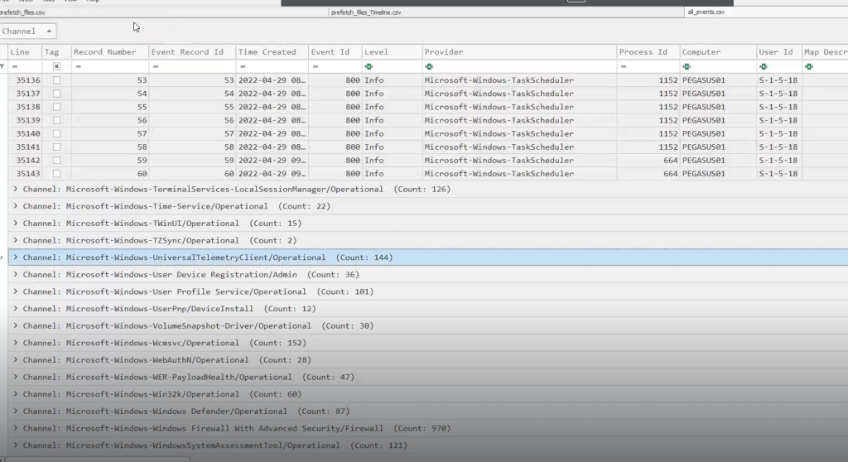This screenshot has height=462, width=848.
Task: Click the Record Number filter field
Action: (110, 66)
